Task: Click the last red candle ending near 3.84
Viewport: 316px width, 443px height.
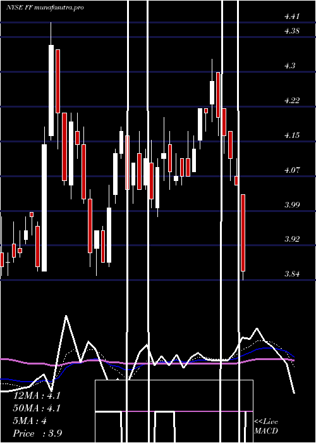Action: click(x=243, y=233)
